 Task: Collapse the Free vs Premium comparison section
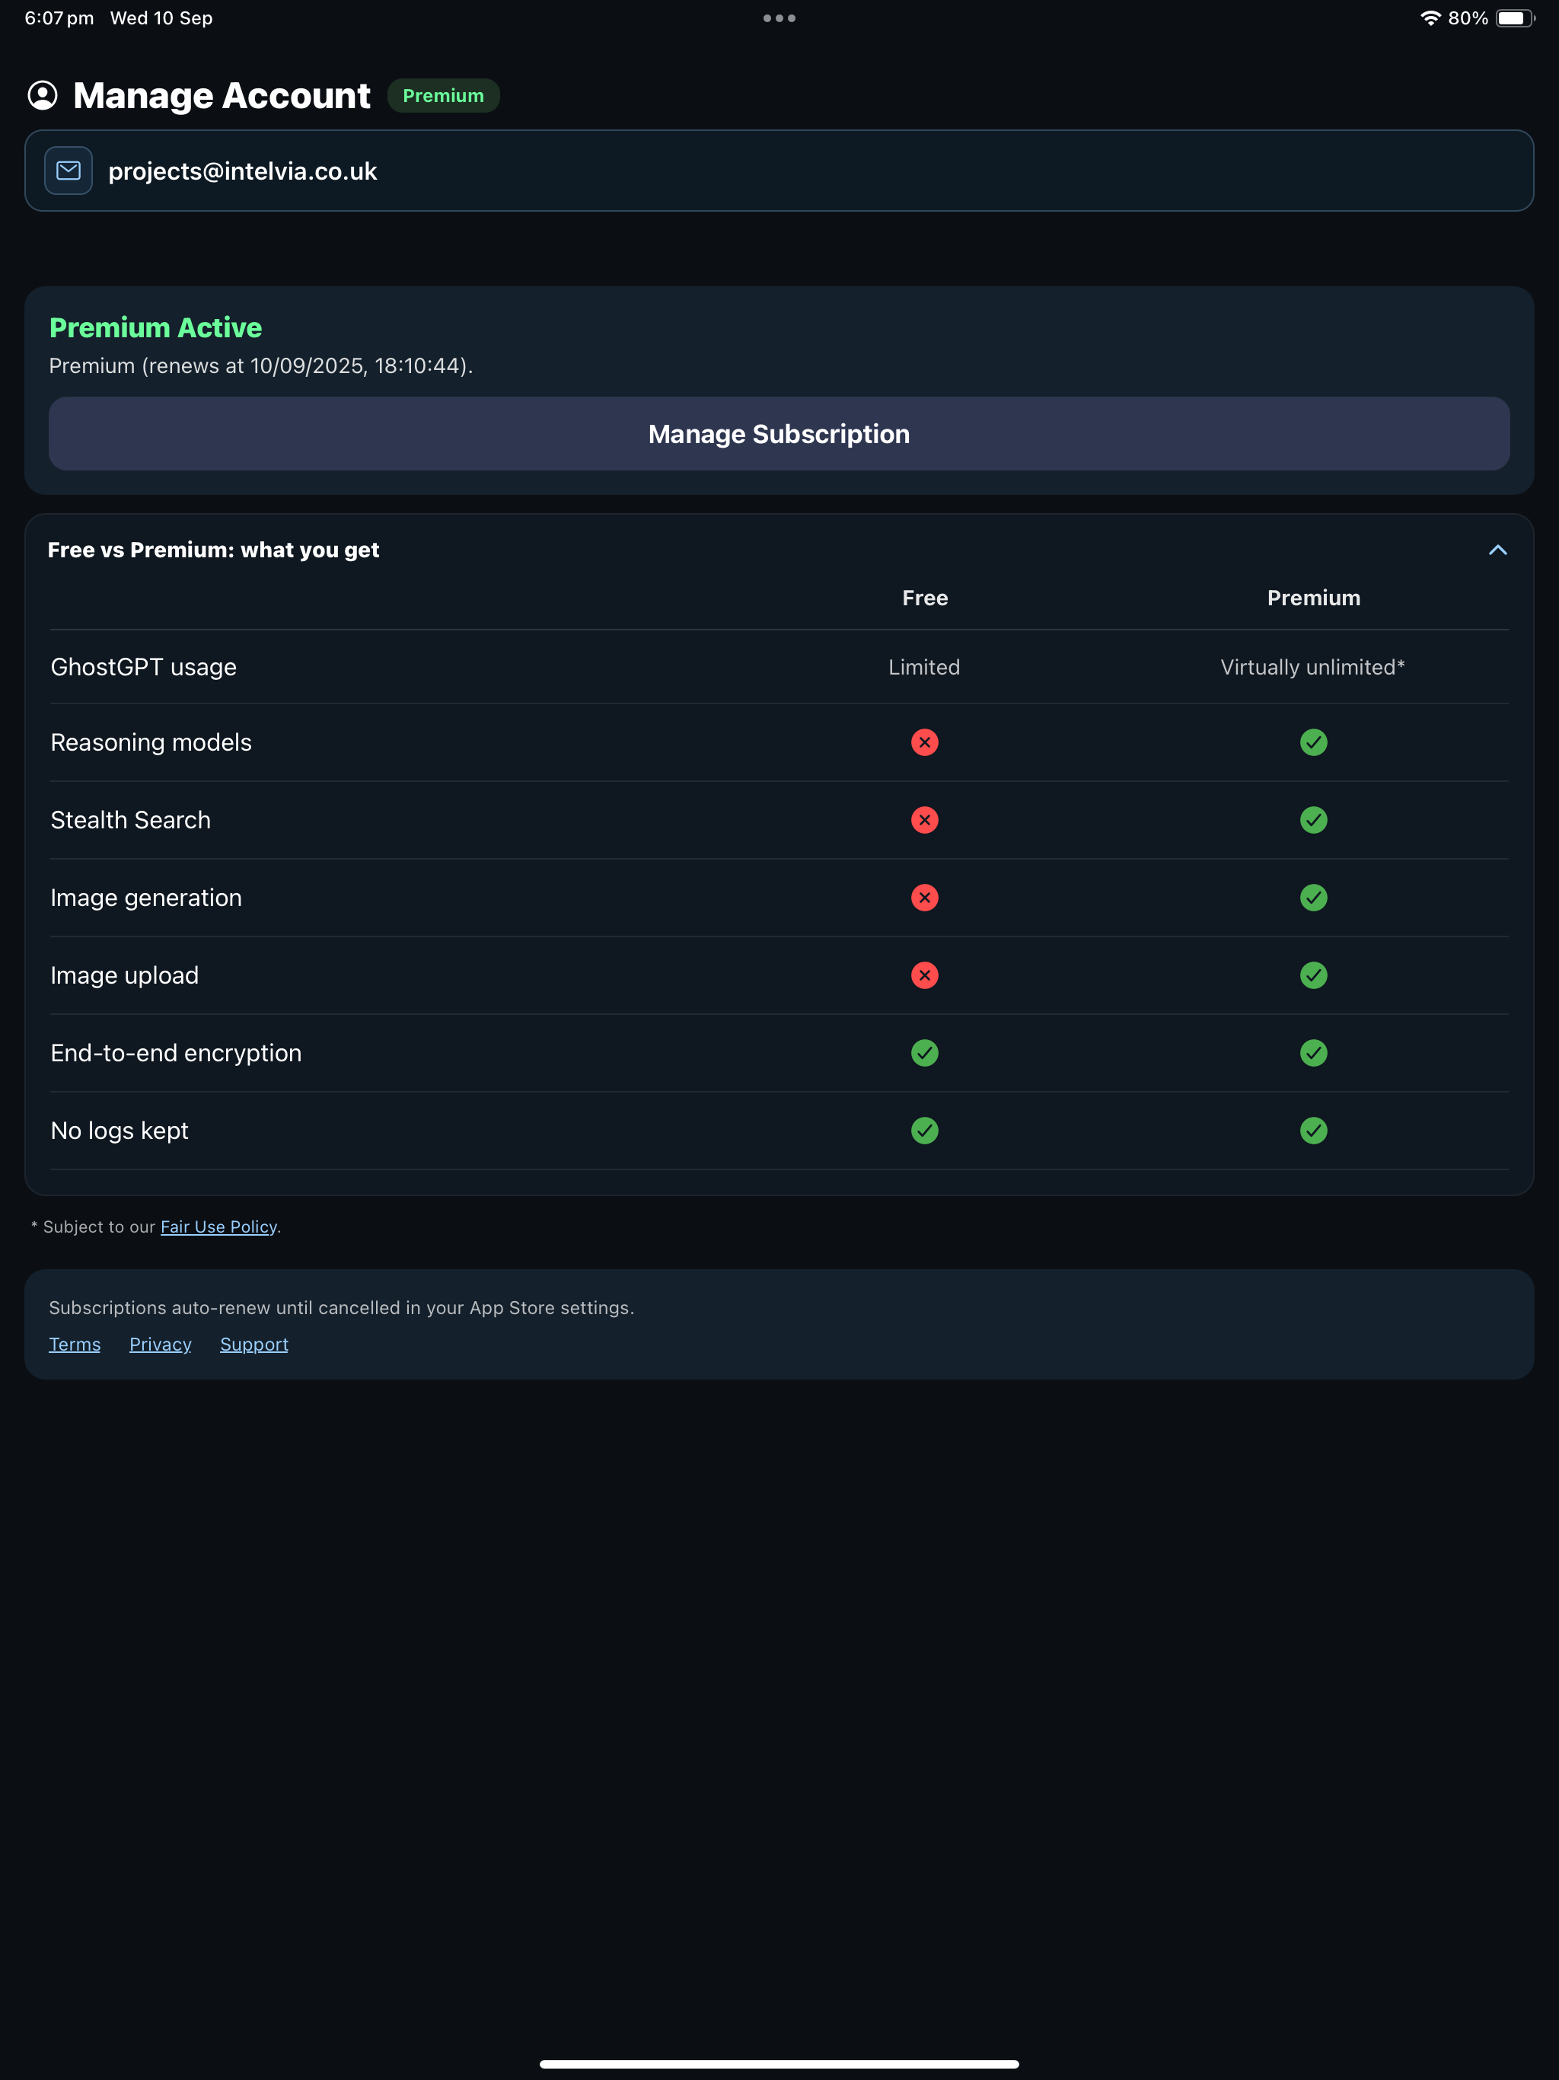click(x=1498, y=550)
